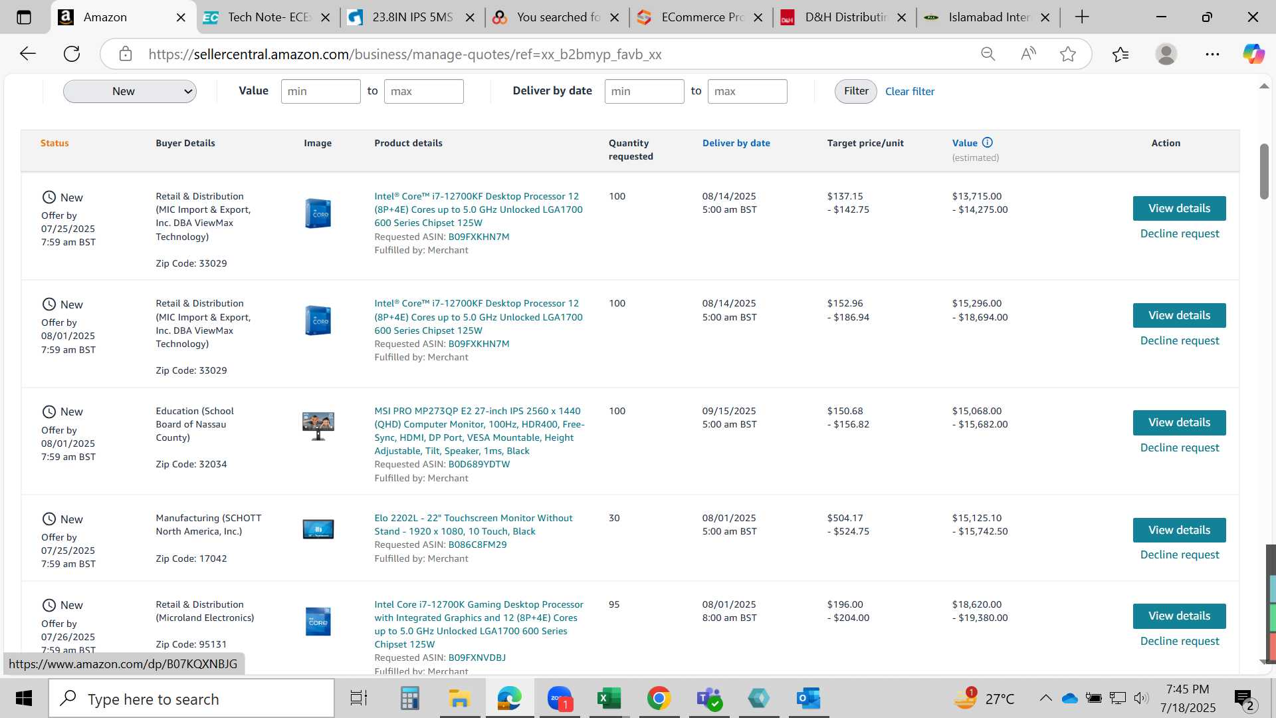This screenshot has height=718, width=1276.
Task: Reload the page with refresh icon
Action: click(72, 54)
